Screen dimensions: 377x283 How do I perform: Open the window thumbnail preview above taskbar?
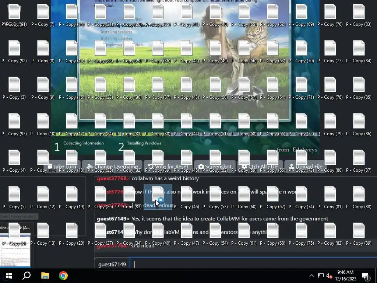15,251
